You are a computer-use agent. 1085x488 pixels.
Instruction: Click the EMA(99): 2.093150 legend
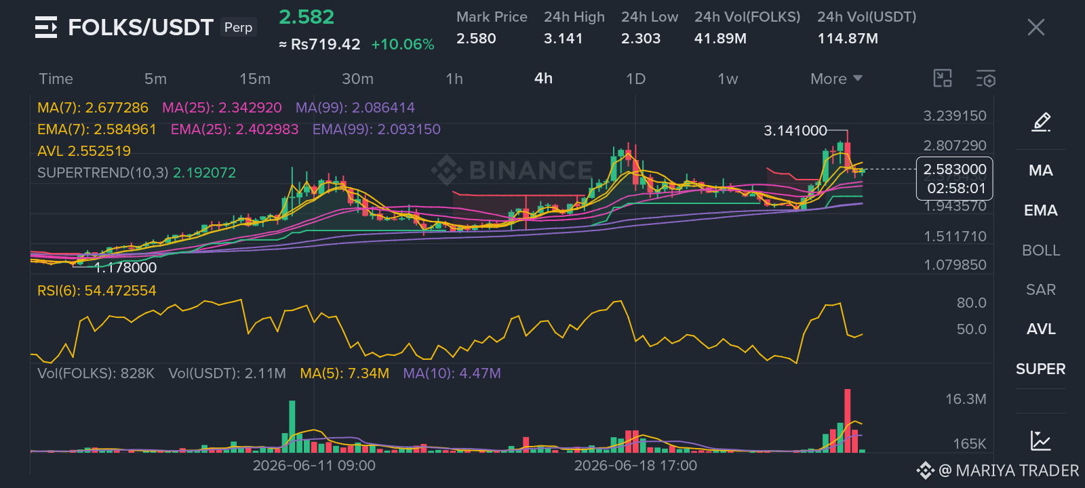(x=376, y=129)
